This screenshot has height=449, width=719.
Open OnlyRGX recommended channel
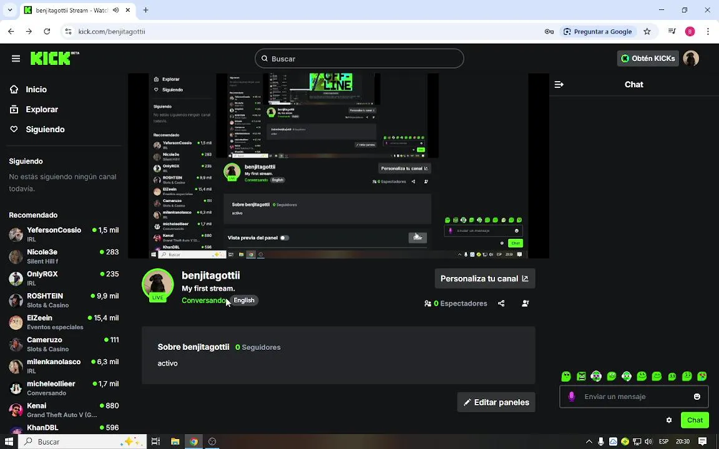pyautogui.click(x=64, y=278)
